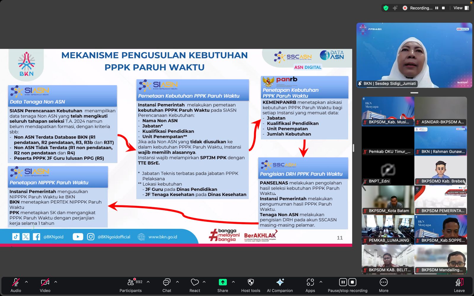Click pinned icon on speaker name label
Screen dimensions: 474x296
pyautogui.click(x=360, y=83)
